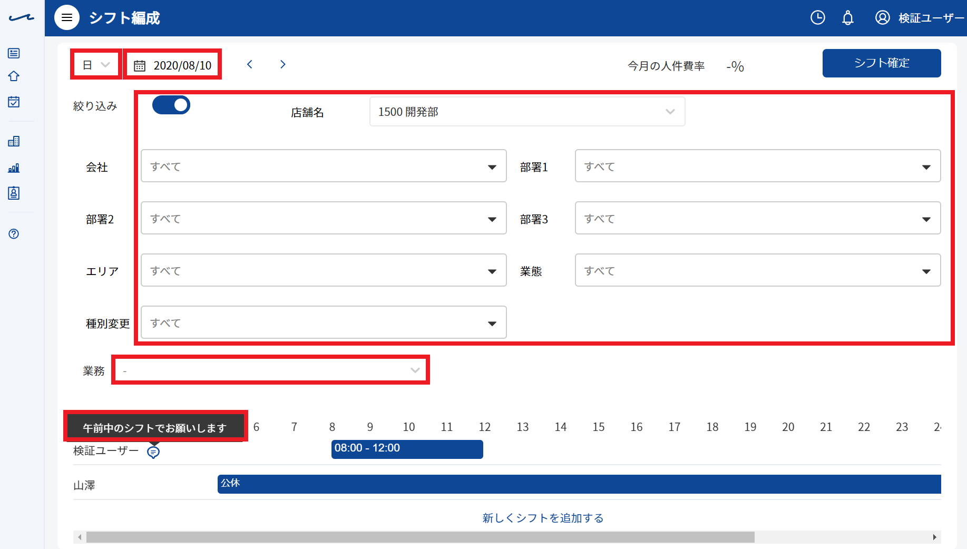Open the 業務 dropdown
This screenshot has height=549, width=967.
271,370
